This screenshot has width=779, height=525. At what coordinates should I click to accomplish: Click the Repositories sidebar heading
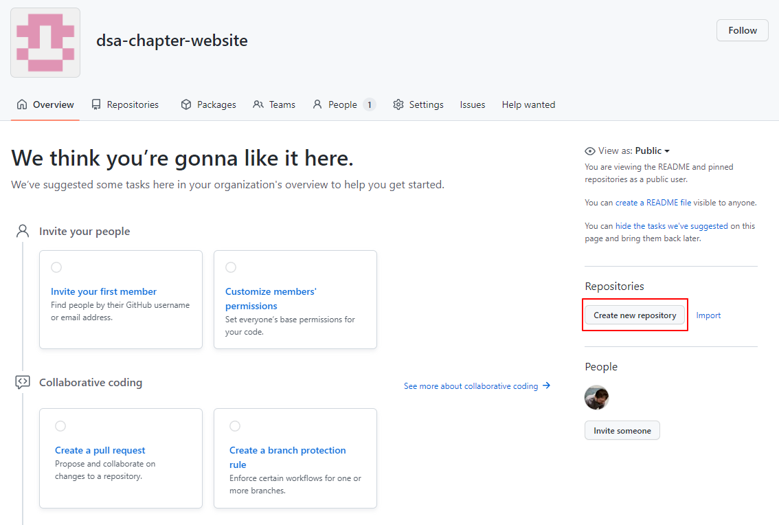click(614, 287)
